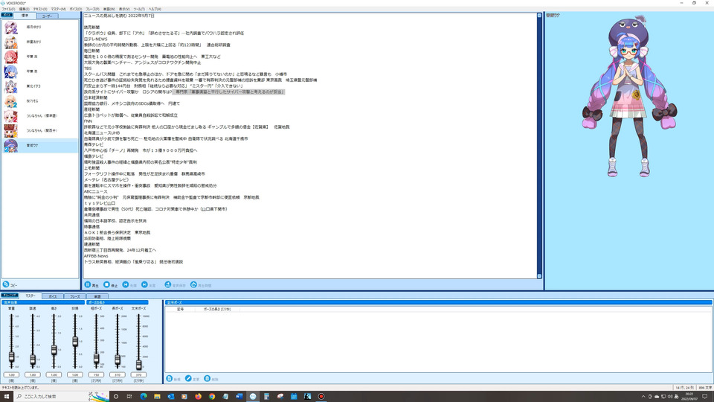Select the 紲星あかり voice avatar
The width and height of the screenshot is (714, 402).
click(11, 42)
